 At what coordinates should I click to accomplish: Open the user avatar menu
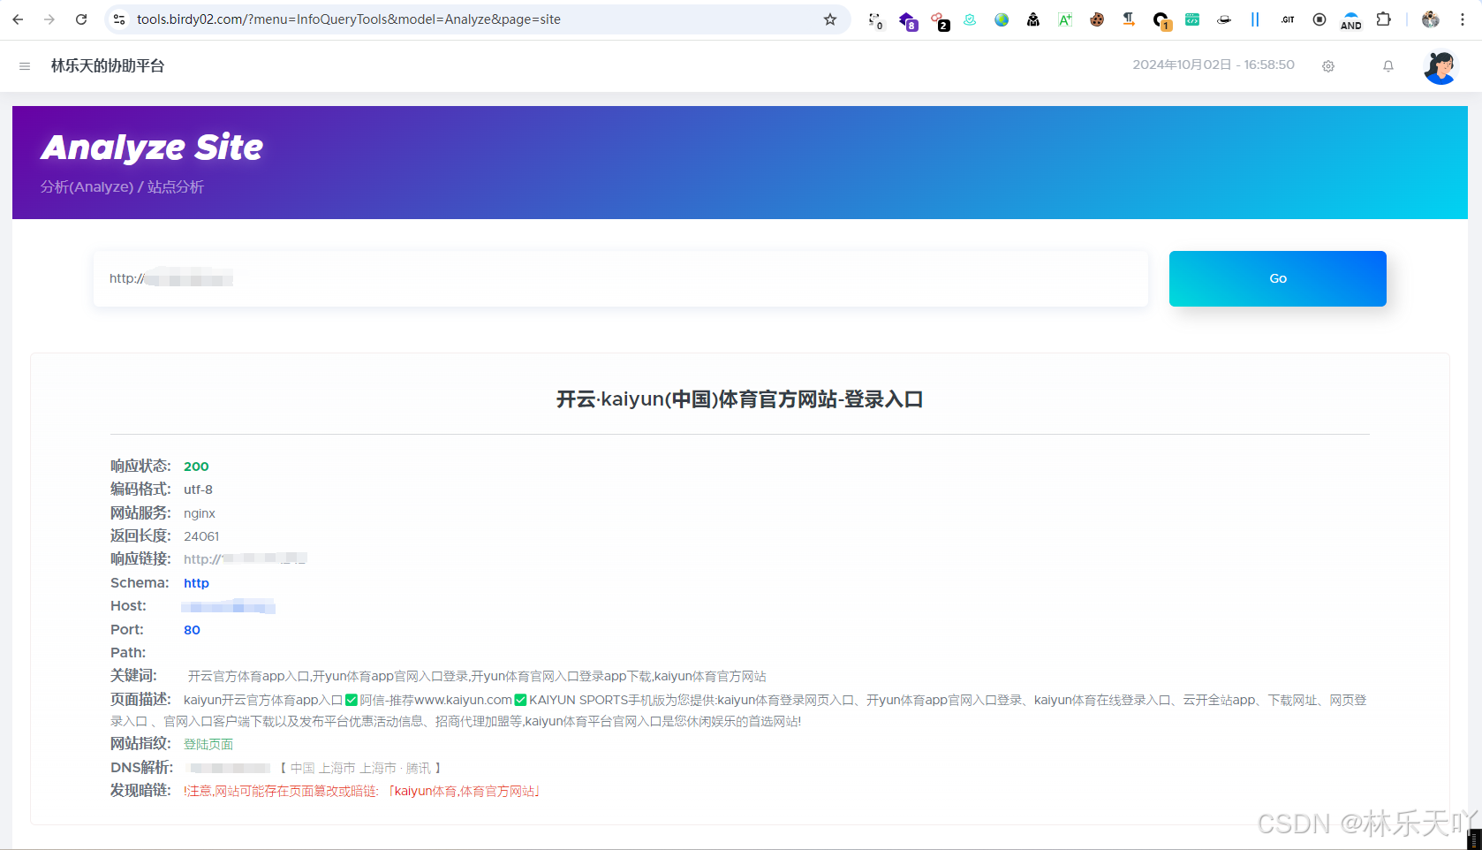coord(1440,67)
